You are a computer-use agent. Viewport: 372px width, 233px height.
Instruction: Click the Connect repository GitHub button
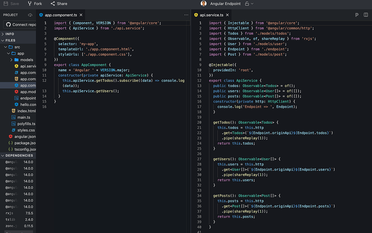pyautogui.click(x=20, y=24)
